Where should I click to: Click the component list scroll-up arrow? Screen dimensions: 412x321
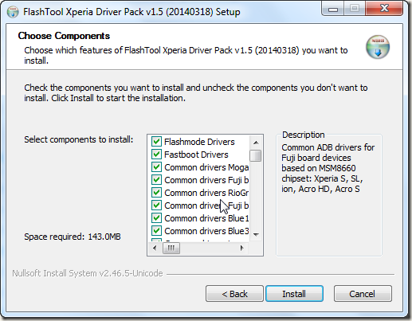[x=256, y=143]
